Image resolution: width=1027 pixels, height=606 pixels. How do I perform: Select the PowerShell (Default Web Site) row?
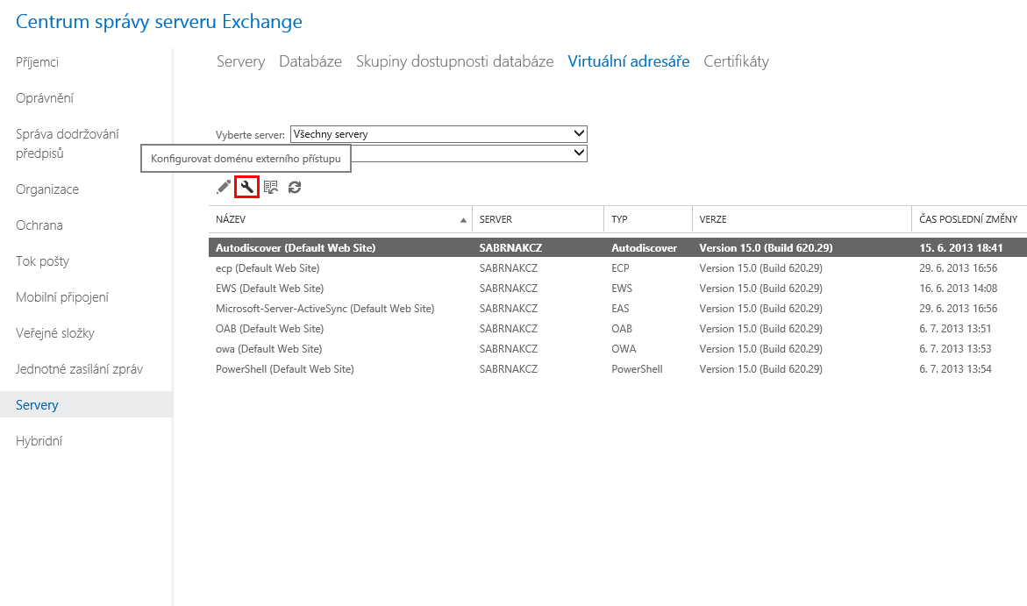284,369
